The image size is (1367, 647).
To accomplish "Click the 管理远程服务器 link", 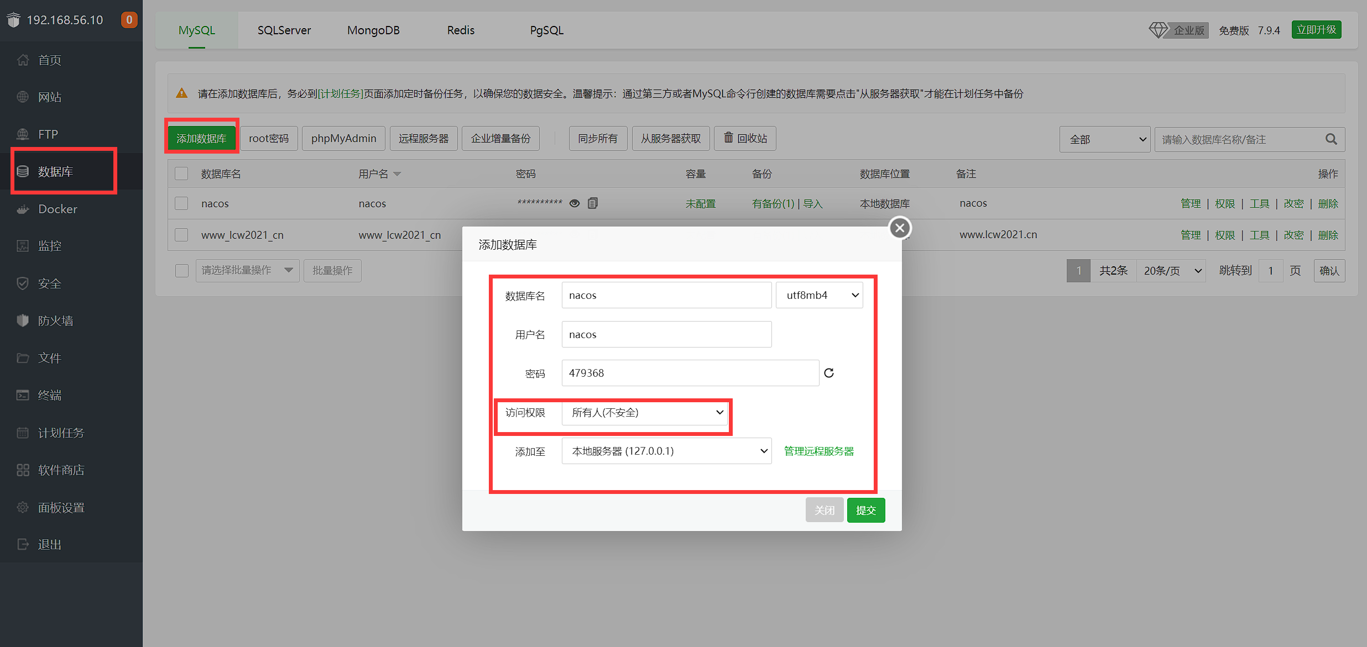I will (x=818, y=451).
